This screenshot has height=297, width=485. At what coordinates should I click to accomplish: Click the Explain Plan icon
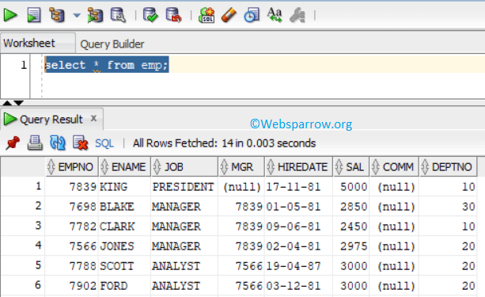click(57, 15)
